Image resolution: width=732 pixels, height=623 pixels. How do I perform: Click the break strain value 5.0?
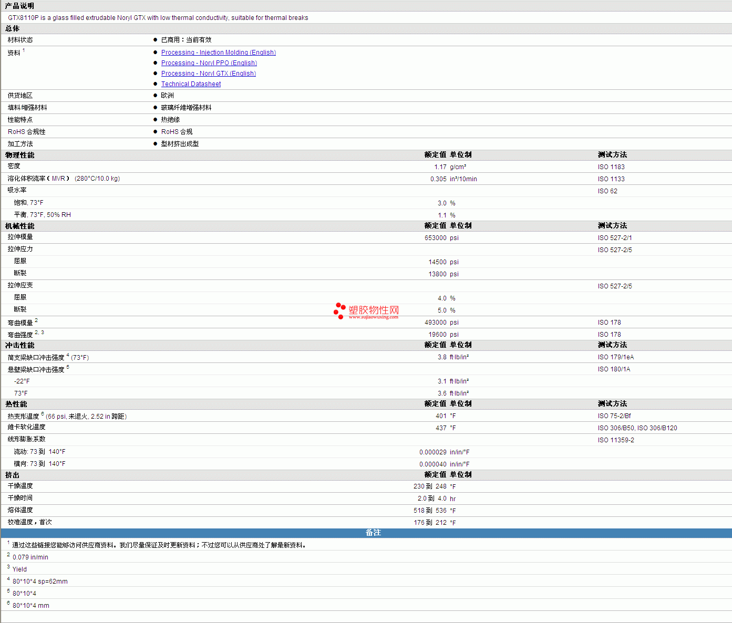point(442,310)
